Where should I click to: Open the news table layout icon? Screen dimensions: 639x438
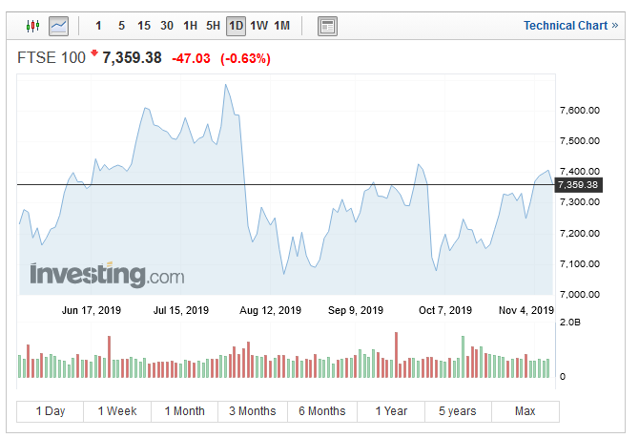(x=327, y=26)
